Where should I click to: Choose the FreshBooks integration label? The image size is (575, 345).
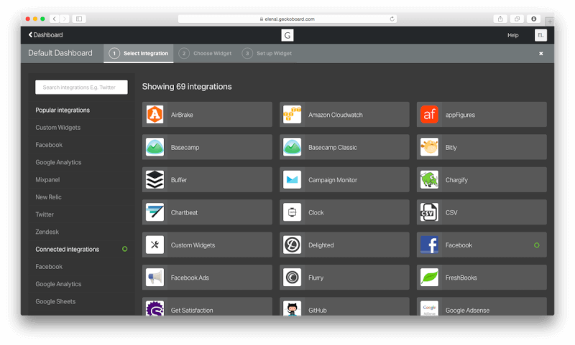(x=461, y=278)
